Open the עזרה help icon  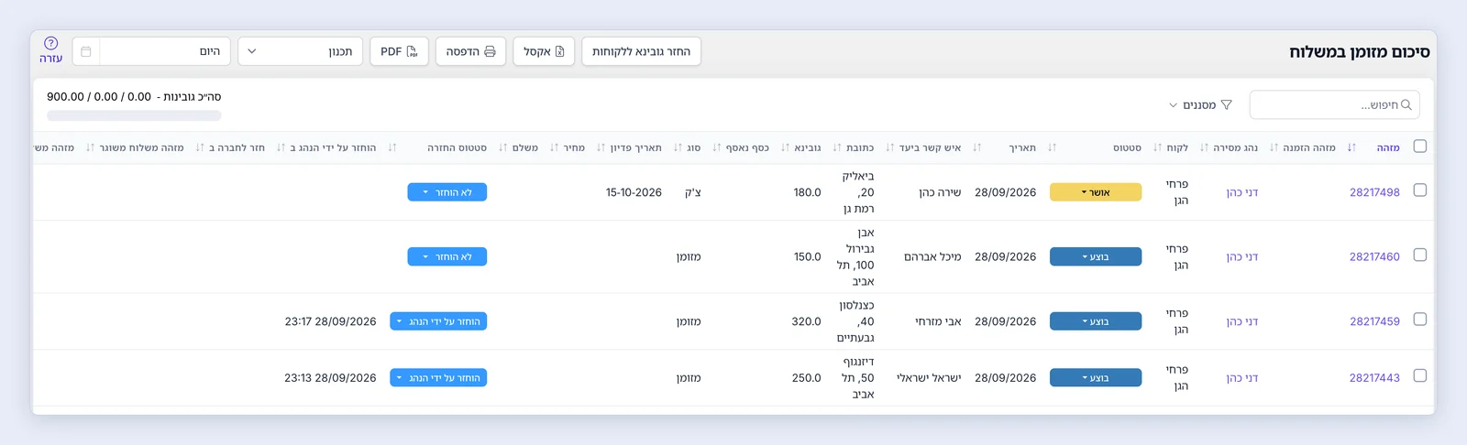click(50, 43)
